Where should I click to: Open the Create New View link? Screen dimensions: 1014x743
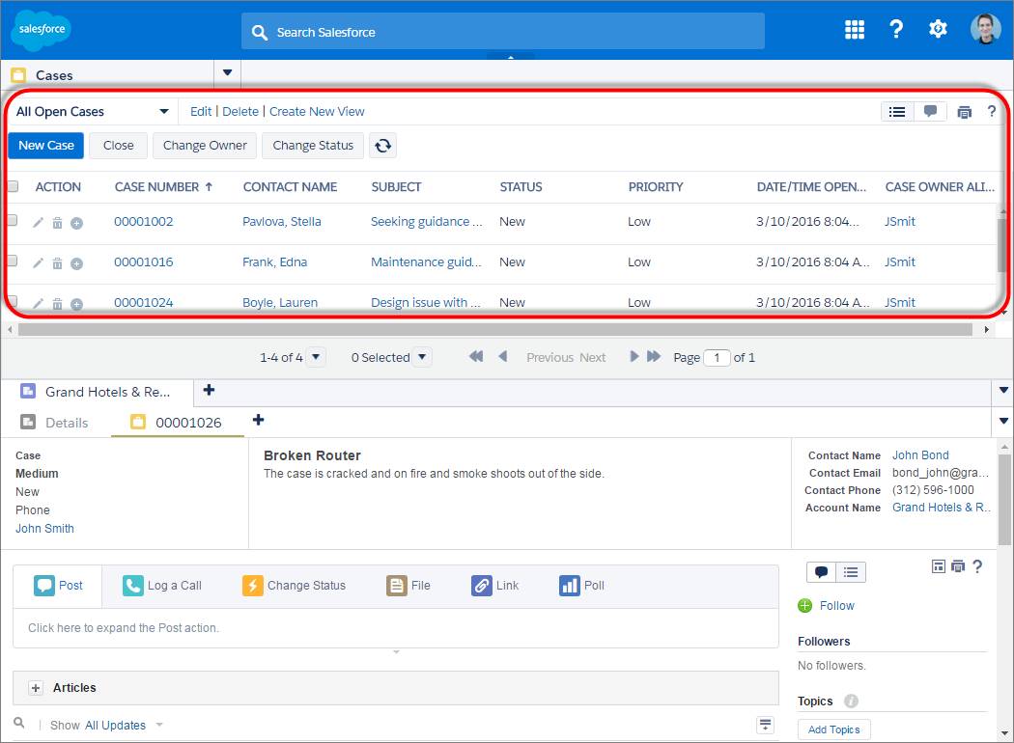point(317,111)
